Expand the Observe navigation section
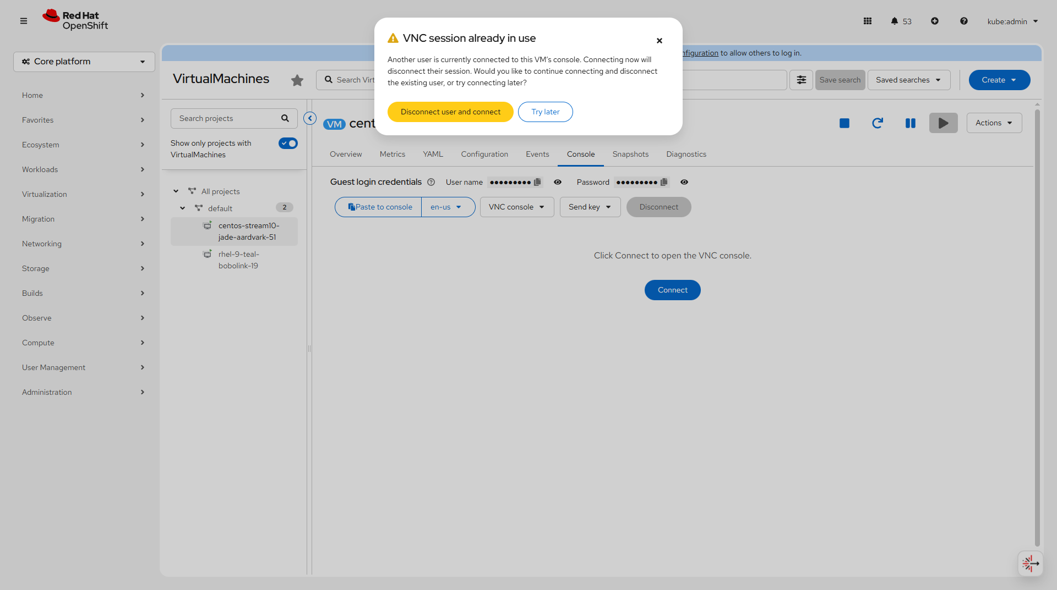The height and width of the screenshot is (590, 1057). point(84,318)
